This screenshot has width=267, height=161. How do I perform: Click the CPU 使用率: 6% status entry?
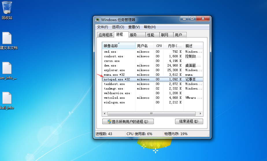pyautogui.click(x=139, y=134)
